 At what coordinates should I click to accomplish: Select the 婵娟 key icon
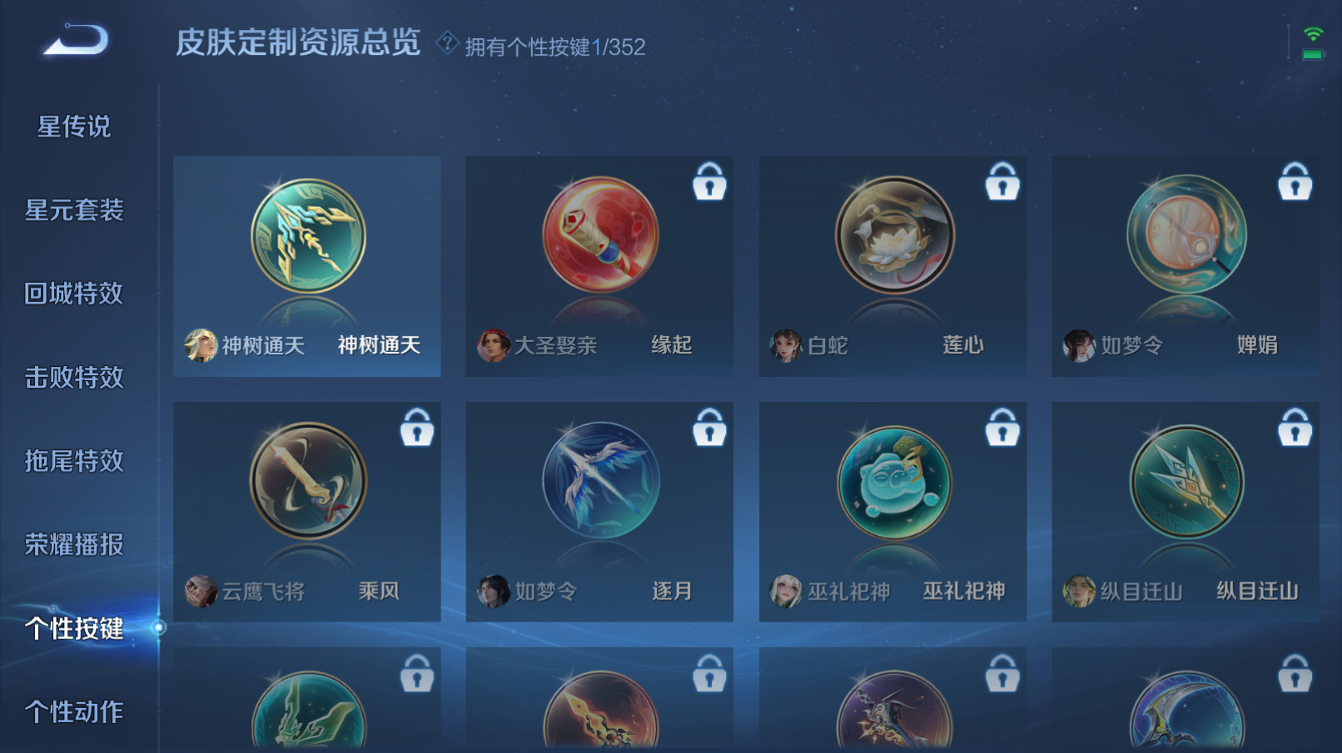click(1186, 234)
